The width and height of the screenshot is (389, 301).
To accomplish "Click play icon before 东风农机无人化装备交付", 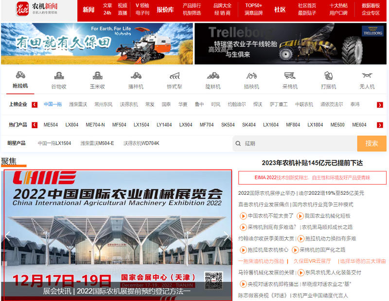I will pyautogui.click(x=301, y=273).
